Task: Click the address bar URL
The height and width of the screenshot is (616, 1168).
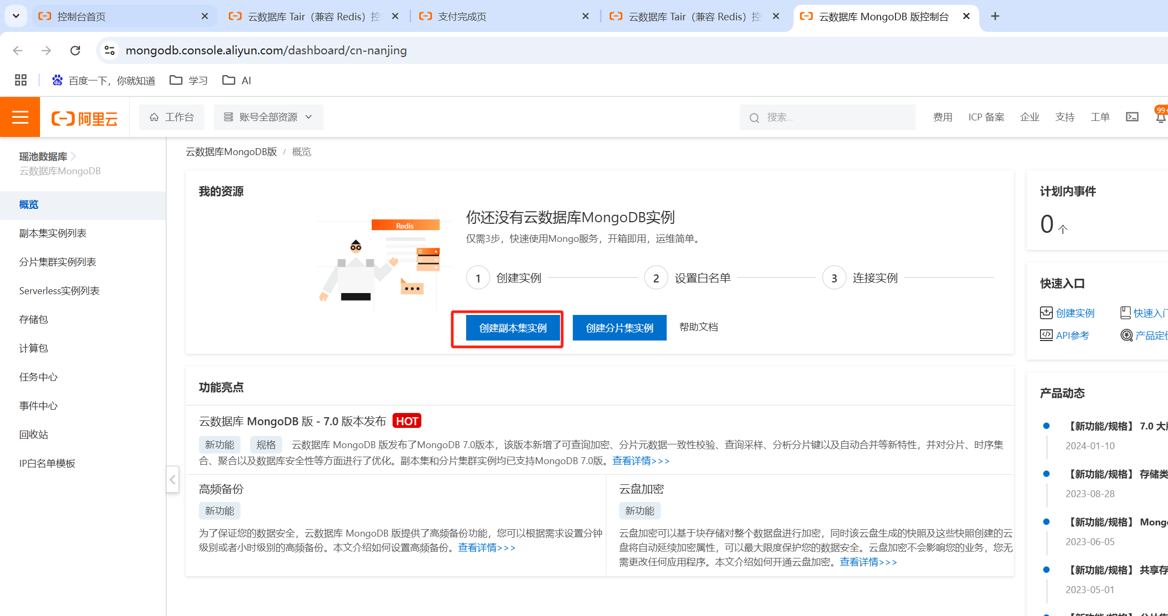Action: [266, 50]
